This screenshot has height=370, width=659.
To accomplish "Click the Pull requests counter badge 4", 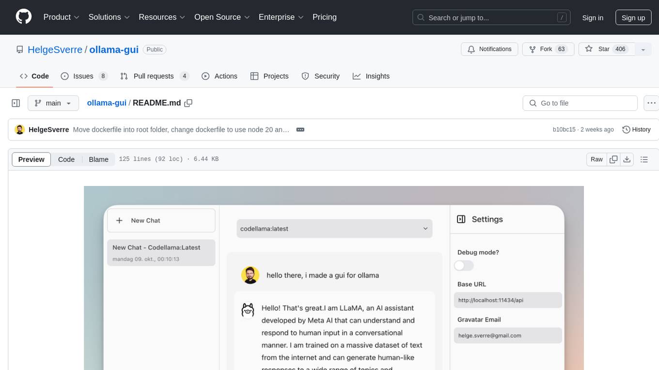I will tap(184, 76).
